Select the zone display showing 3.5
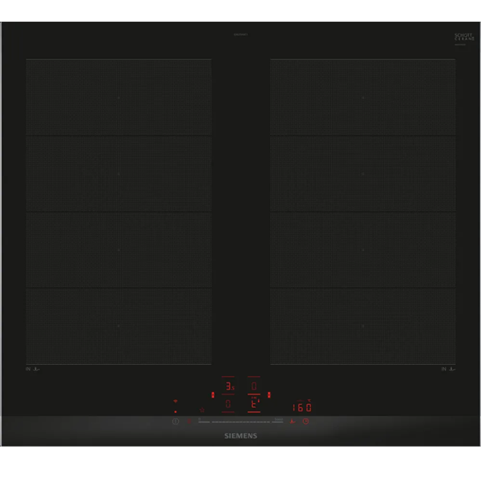481x481 pixels. click(x=228, y=386)
